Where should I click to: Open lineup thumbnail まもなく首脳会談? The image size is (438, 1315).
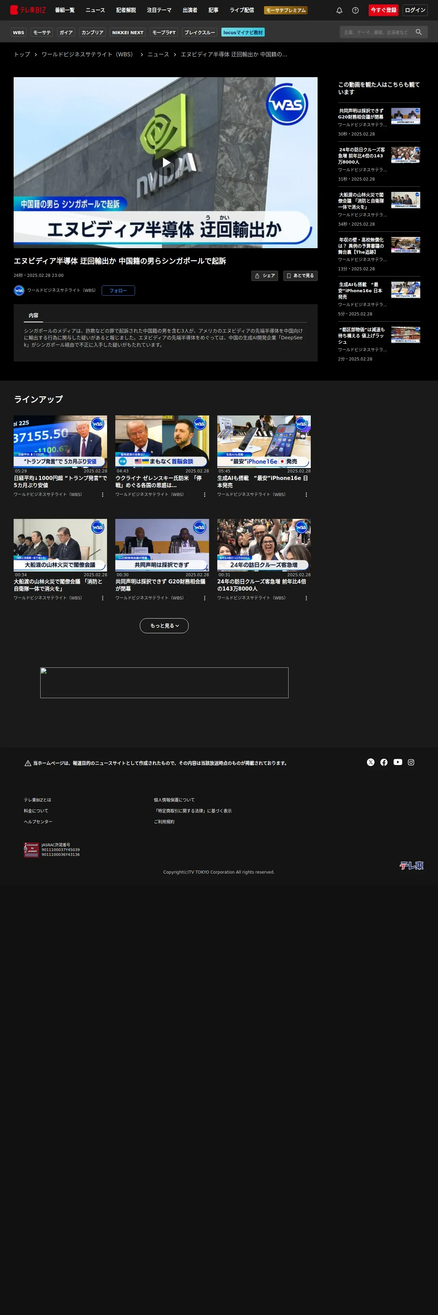[x=162, y=441]
